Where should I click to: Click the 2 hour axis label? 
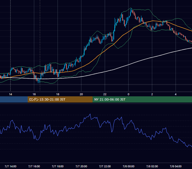coord(152,94)
